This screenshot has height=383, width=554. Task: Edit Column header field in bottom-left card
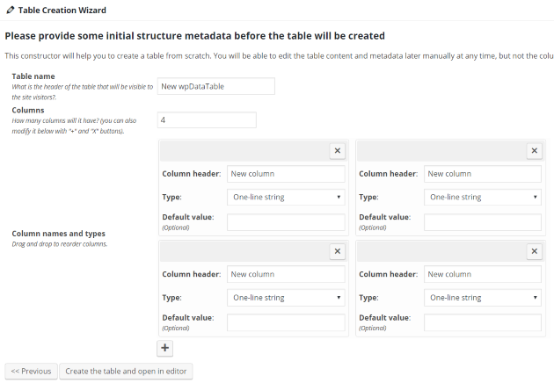point(286,274)
